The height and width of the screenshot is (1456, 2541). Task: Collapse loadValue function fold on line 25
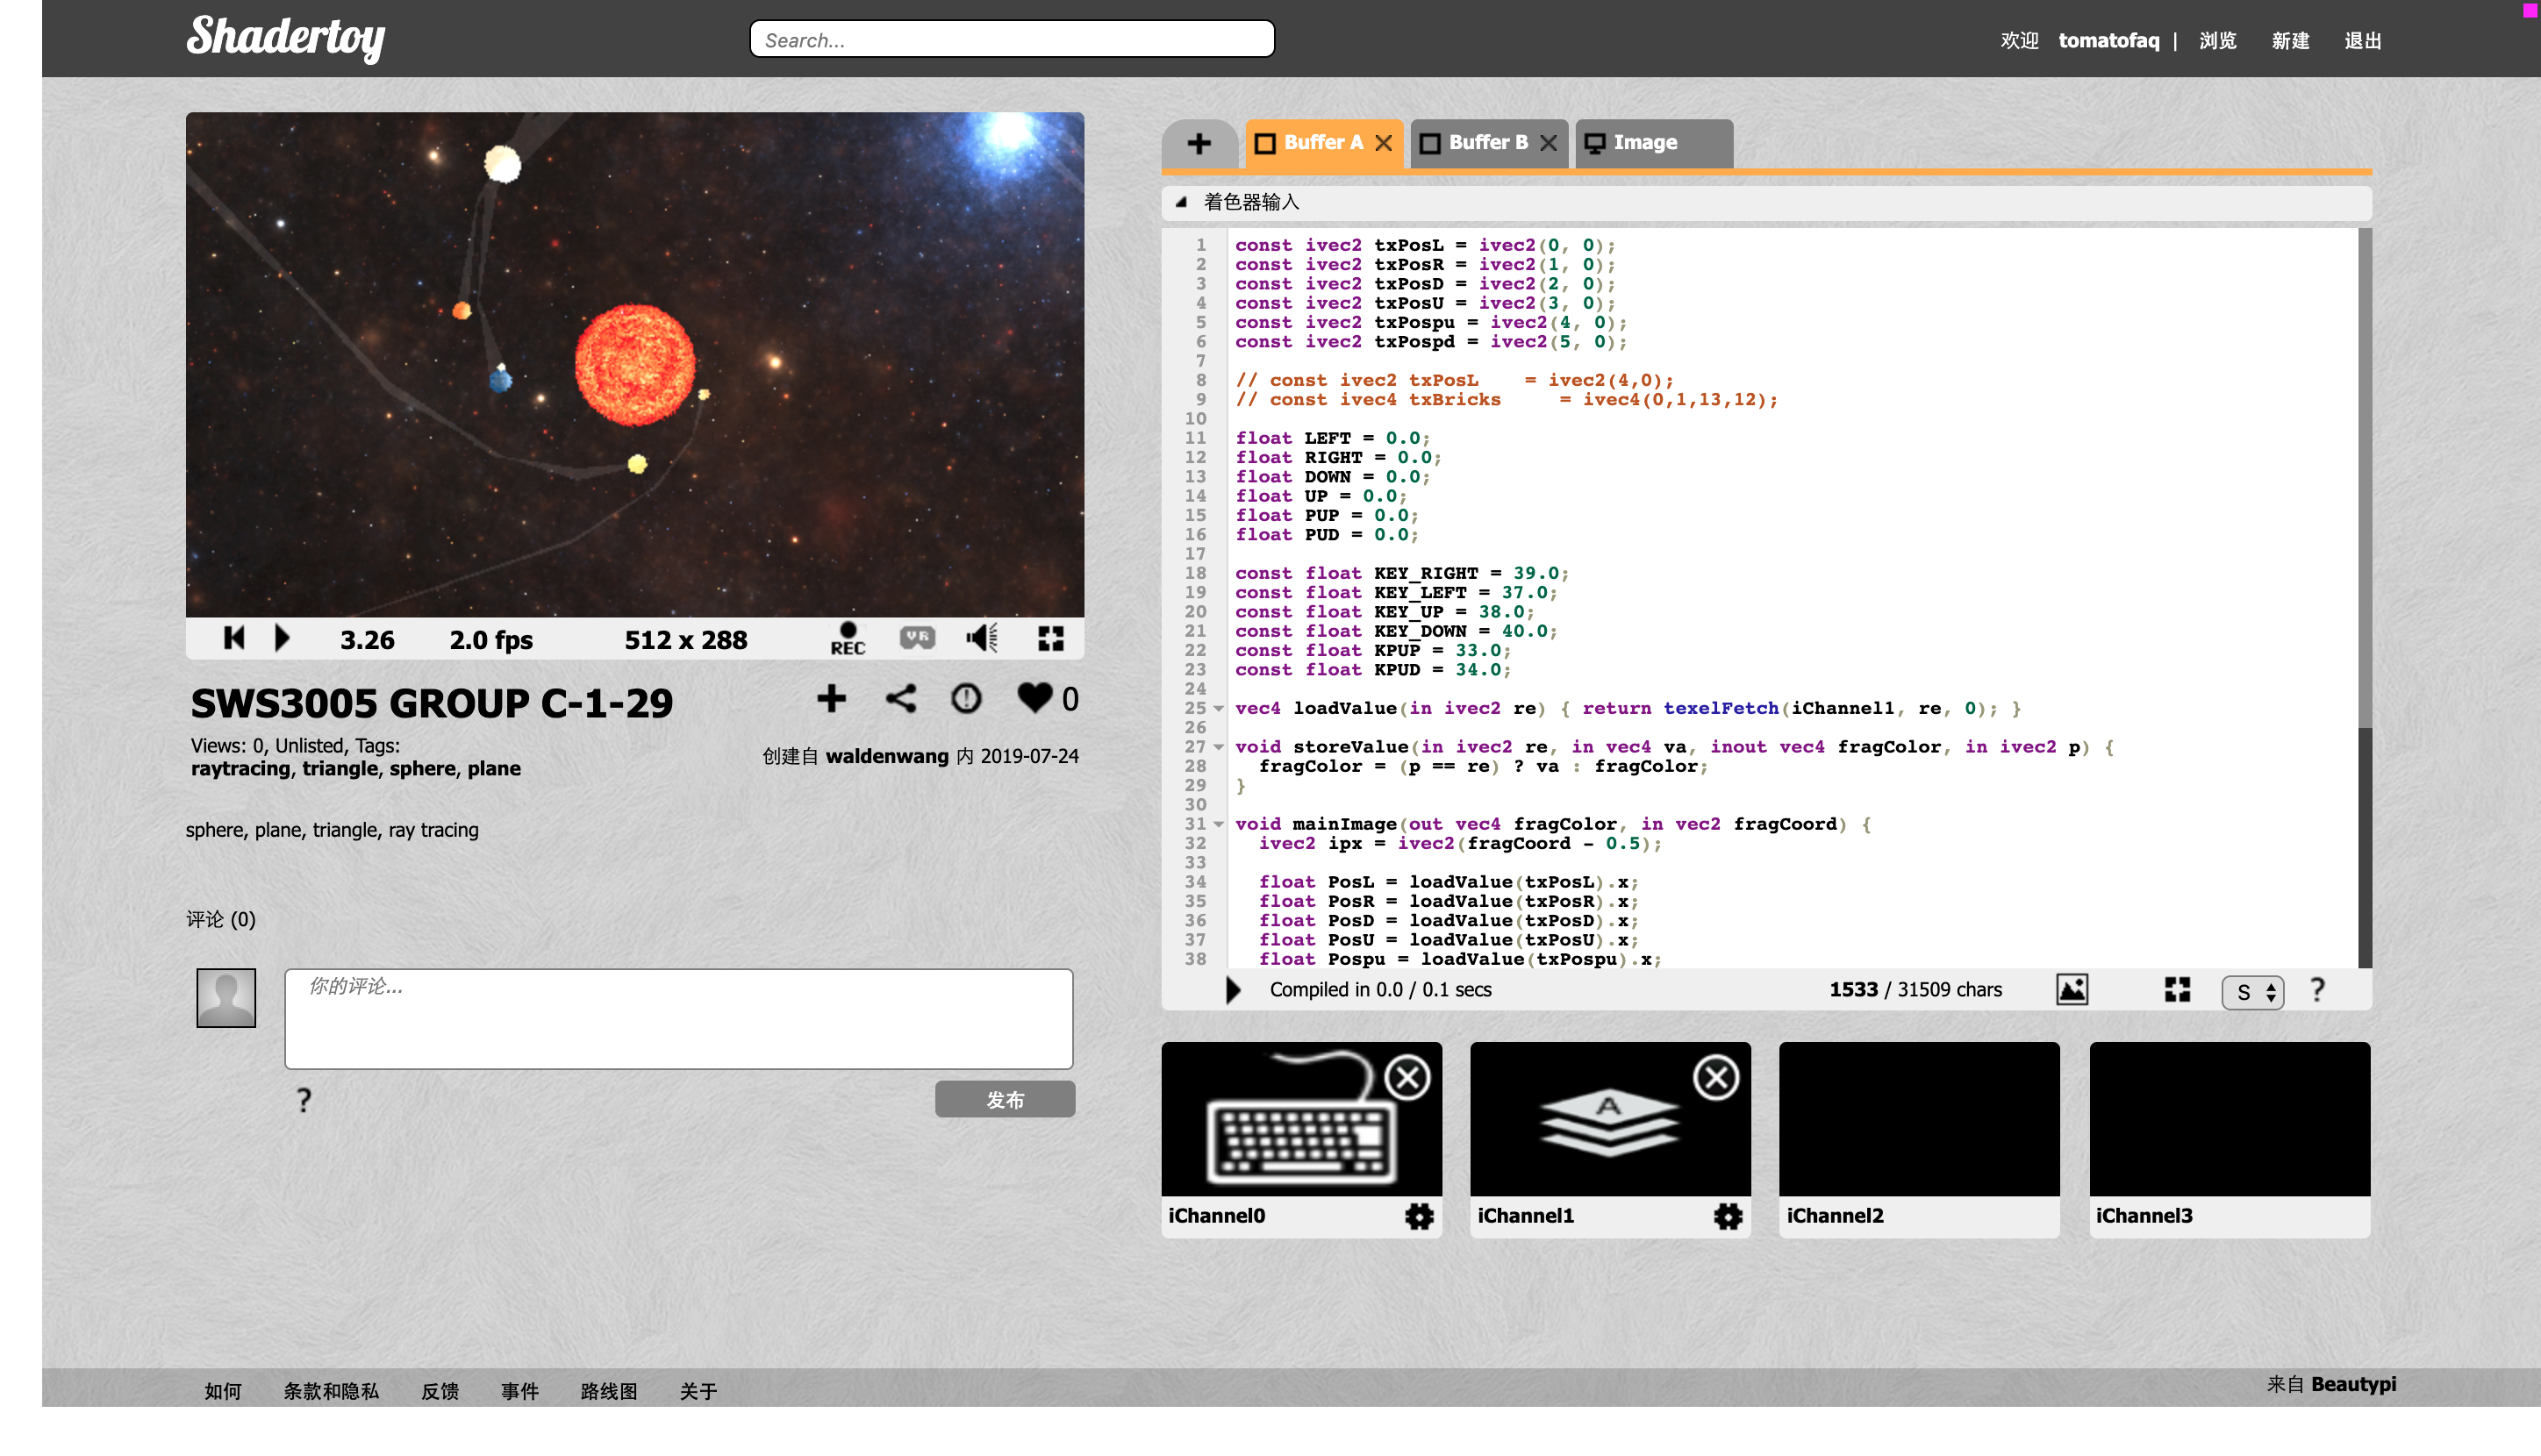(1220, 709)
